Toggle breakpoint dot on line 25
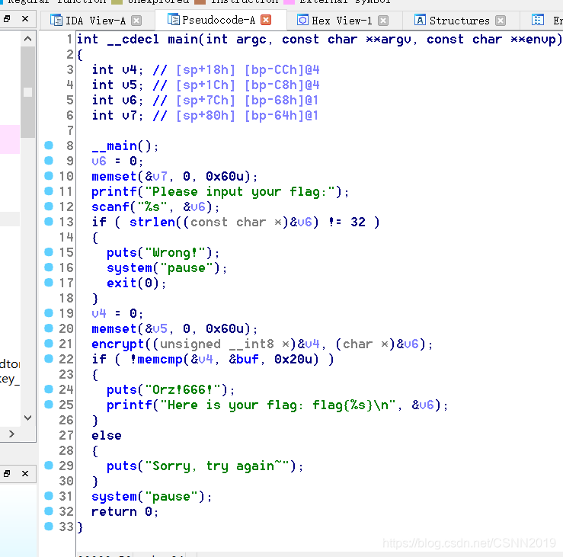Image resolution: width=563 pixels, height=557 pixels. coord(49,405)
